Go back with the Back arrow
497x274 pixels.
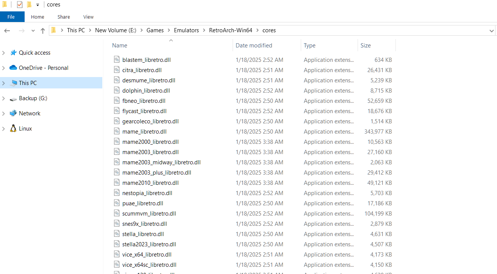(x=7, y=30)
